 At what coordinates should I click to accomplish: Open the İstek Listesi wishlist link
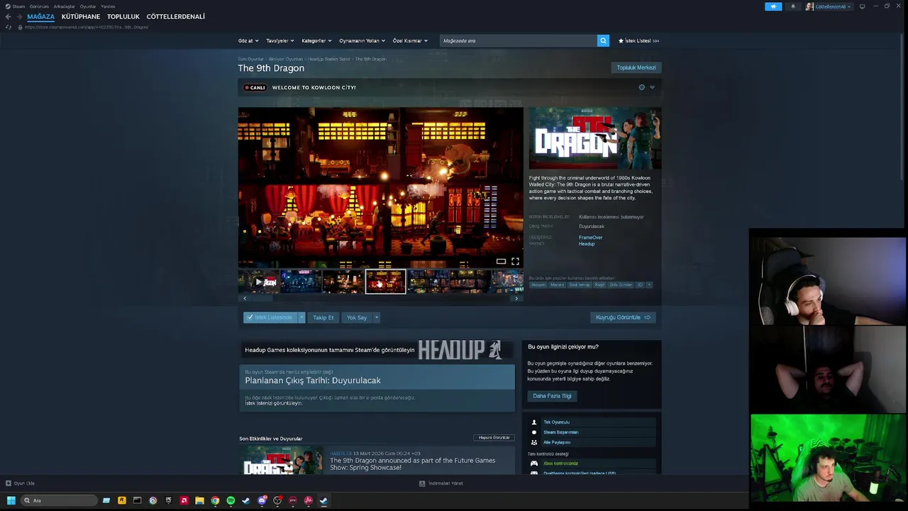coord(638,40)
